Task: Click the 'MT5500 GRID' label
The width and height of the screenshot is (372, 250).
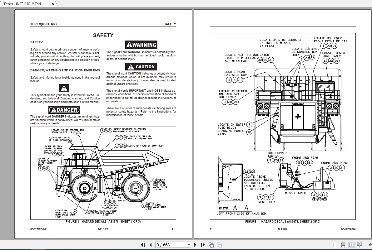Action: (x=295, y=193)
